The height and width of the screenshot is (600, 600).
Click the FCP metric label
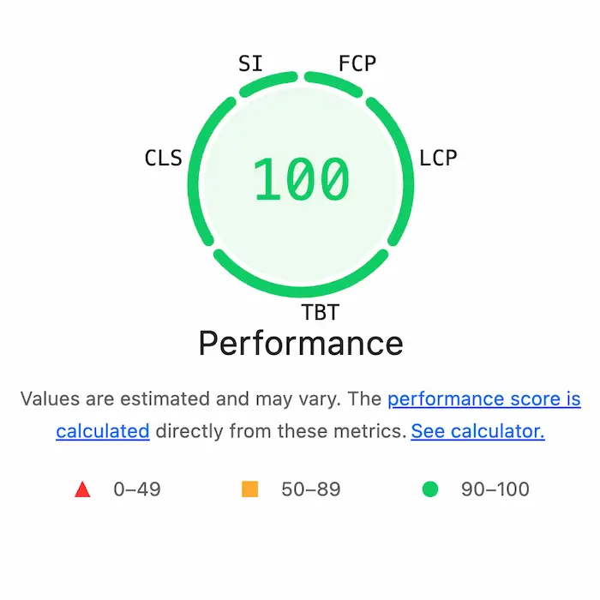pyautogui.click(x=357, y=64)
